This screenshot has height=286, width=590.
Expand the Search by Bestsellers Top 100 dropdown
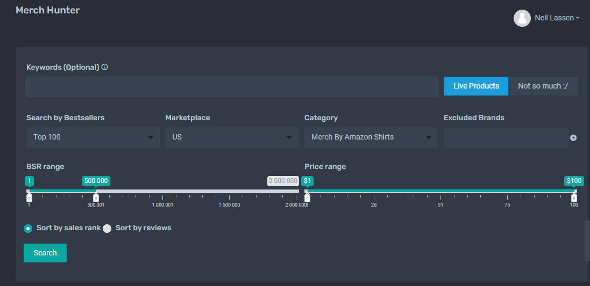click(94, 137)
